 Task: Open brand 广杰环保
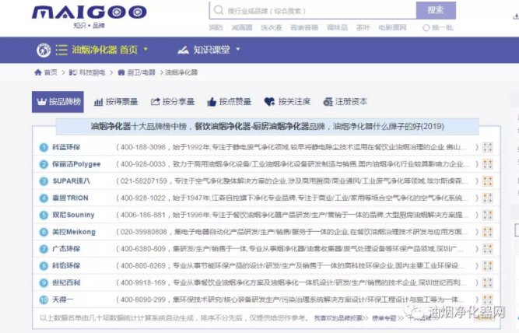[66, 249]
